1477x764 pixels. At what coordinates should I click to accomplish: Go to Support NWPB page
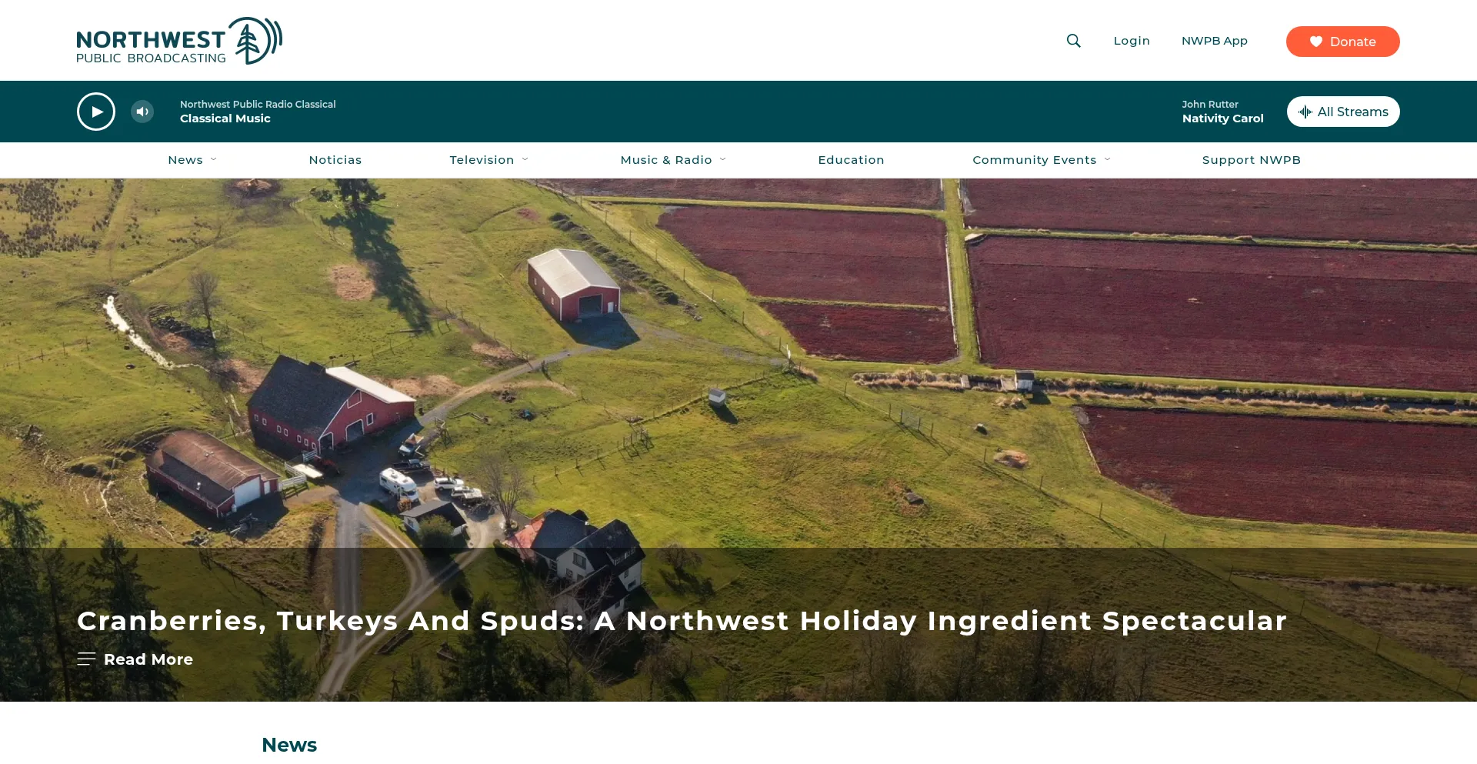[1252, 160]
